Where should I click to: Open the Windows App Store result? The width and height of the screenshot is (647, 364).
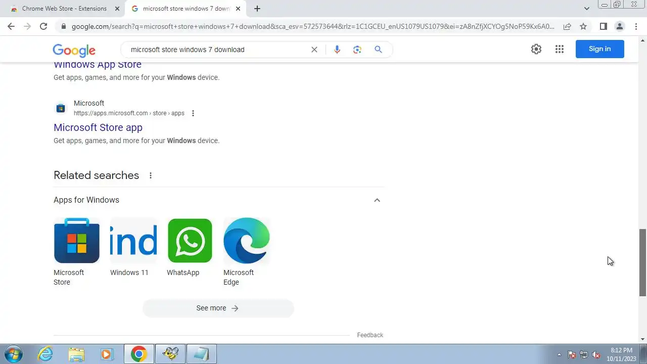98,65
